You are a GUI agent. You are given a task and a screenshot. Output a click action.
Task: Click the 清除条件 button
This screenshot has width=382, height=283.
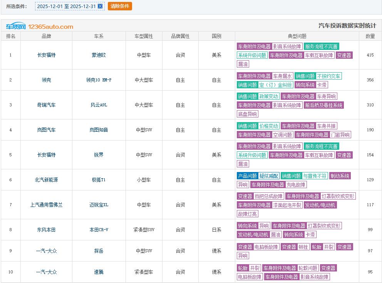point(120,6)
